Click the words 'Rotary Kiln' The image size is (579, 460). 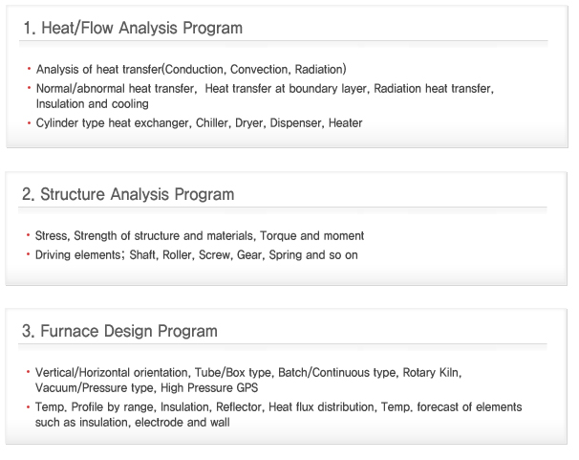pos(432,372)
